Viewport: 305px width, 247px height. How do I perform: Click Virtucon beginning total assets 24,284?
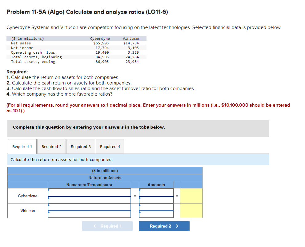[x=132, y=57]
